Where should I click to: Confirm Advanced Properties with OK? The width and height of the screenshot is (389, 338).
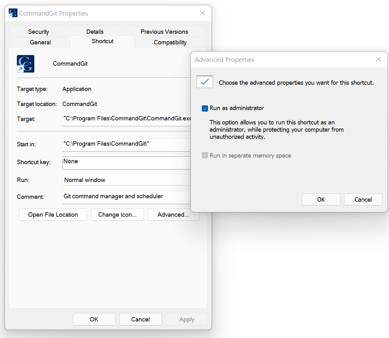(321, 199)
